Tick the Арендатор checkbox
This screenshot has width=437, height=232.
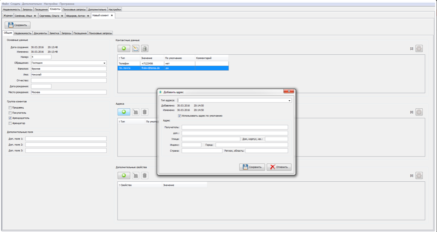tap(10, 123)
